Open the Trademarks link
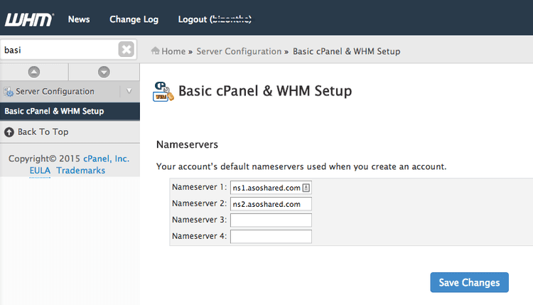Screen dimensions: 533x305 click(x=81, y=171)
